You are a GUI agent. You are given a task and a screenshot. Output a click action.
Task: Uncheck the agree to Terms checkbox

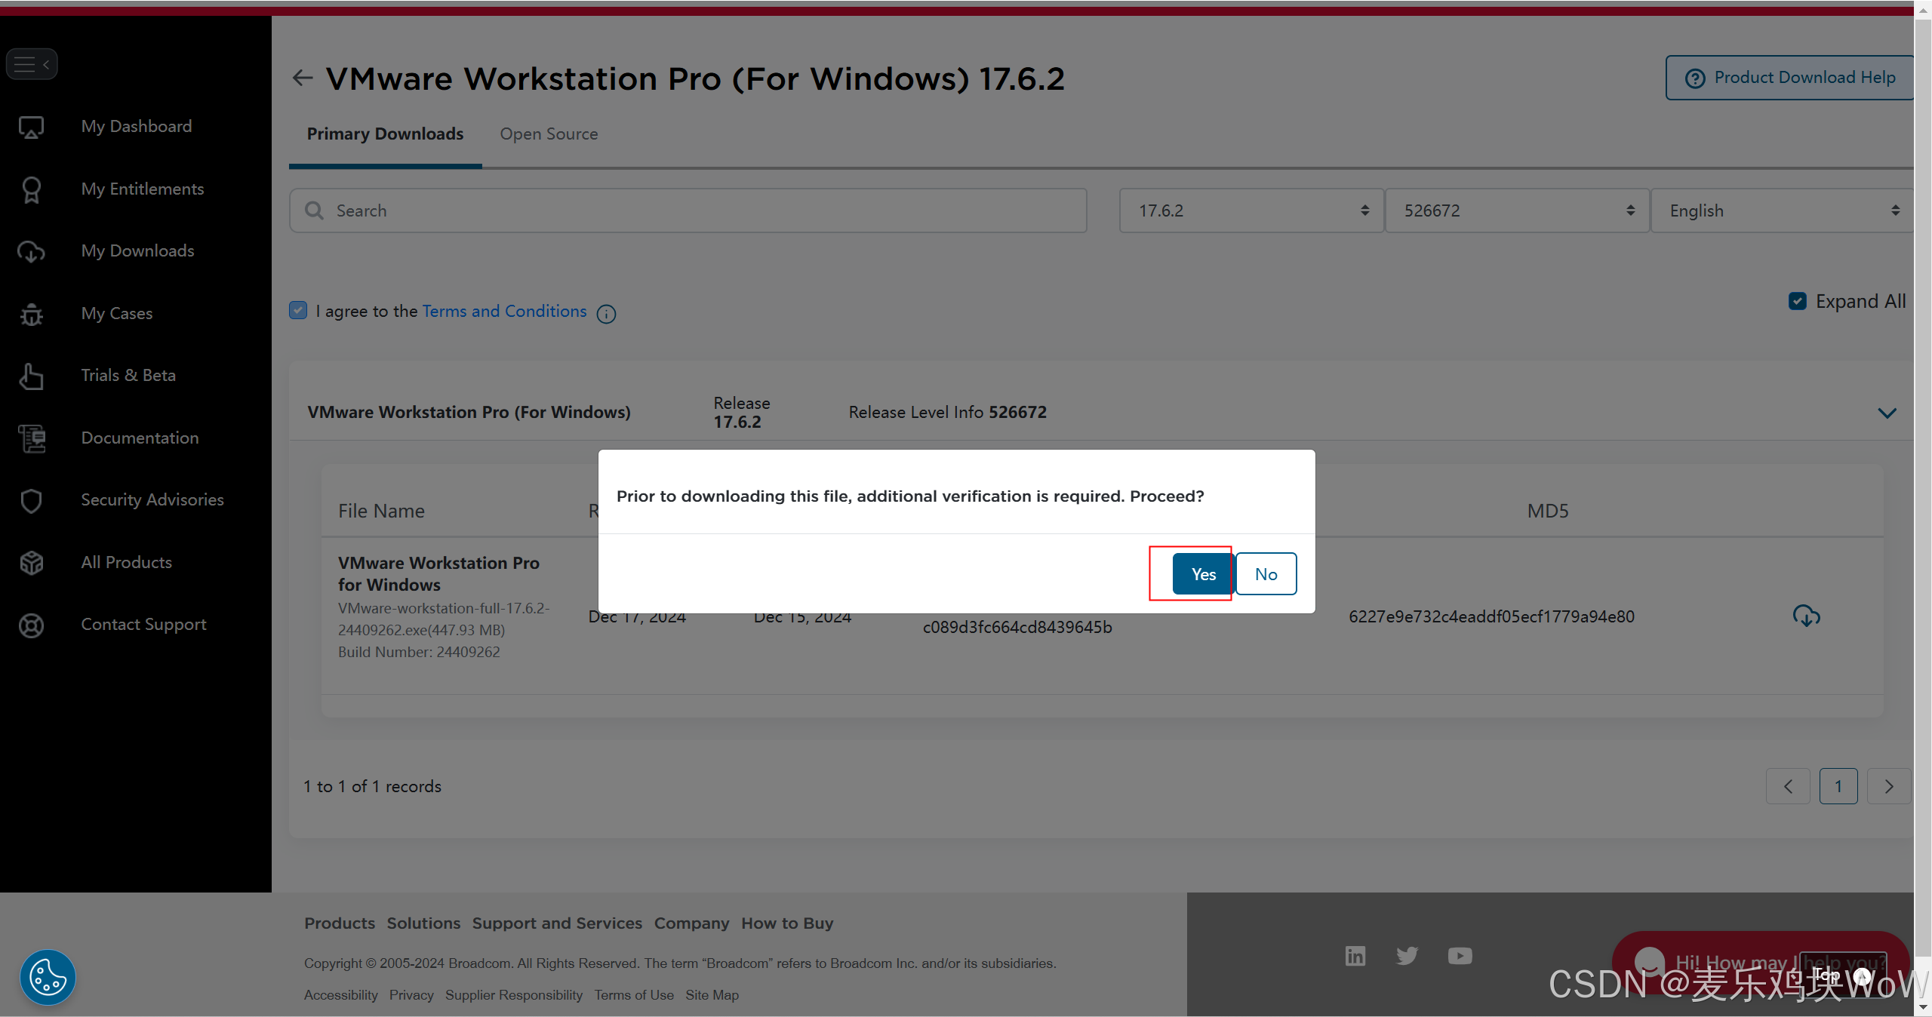click(298, 311)
